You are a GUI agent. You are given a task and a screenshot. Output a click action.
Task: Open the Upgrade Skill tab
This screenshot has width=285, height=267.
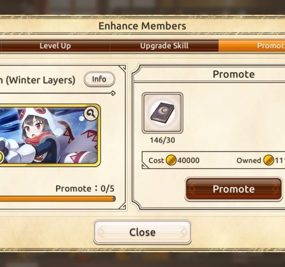coord(164,46)
